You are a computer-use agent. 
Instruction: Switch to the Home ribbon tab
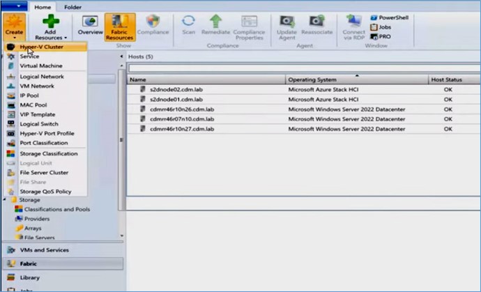pos(43,7)
